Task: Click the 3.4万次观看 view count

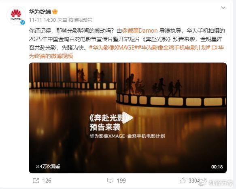Action: (x=48, y=166)
